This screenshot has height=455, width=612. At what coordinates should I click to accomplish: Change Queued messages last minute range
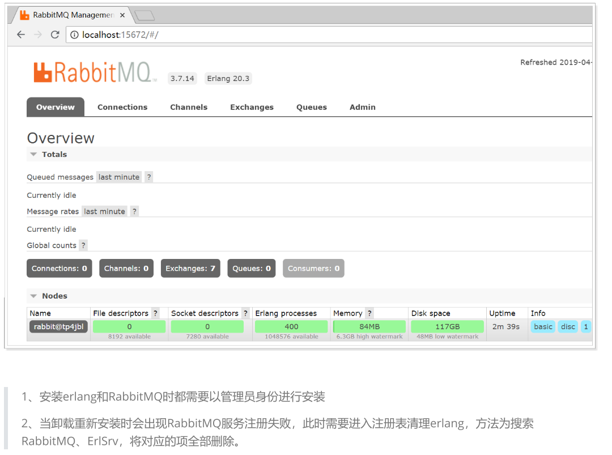point(118,177)
